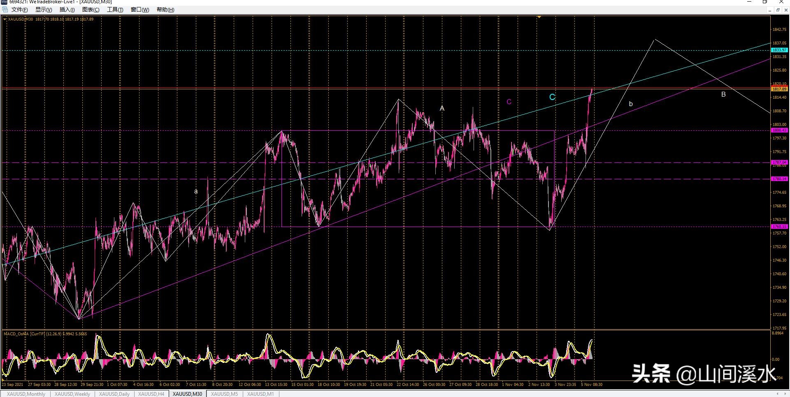Screen dimensions: 790x397
Task: Select the white wave label 'A'
Action: (x=442, y=108)
